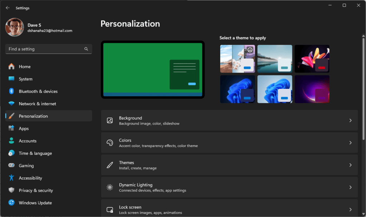Open Lock screen via its chevron
366x217 pixels.
[350, 210]
